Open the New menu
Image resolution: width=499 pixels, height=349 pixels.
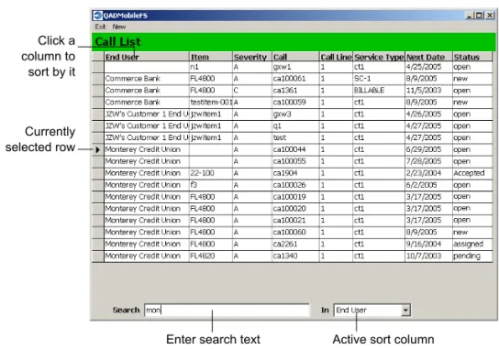[119, 27]
